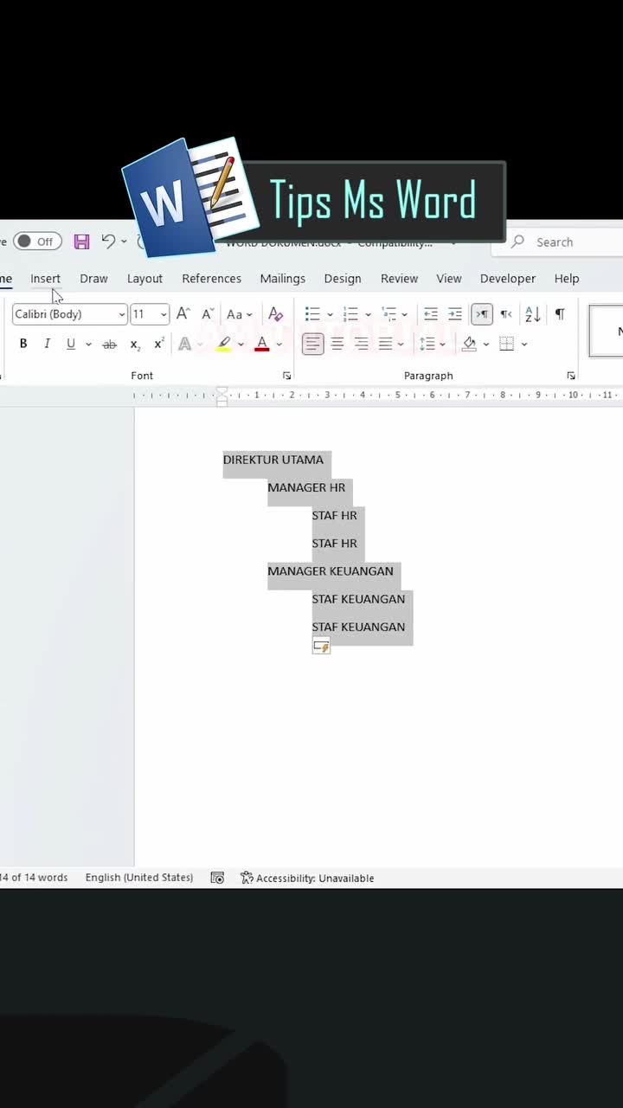This screenshot has height=1108, width=623.
Task: Open the Developer tab
Action: 508,278
